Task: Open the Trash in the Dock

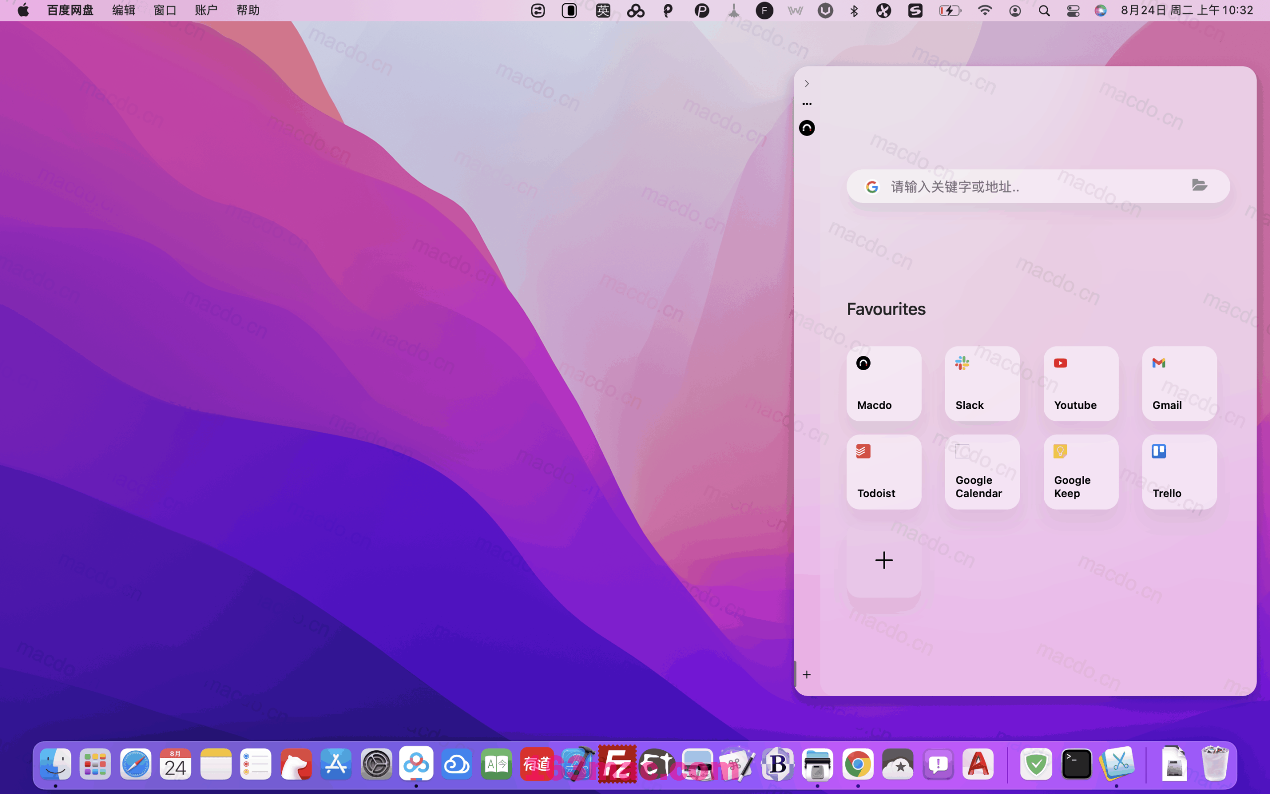Action: [x=1215, y=764]
